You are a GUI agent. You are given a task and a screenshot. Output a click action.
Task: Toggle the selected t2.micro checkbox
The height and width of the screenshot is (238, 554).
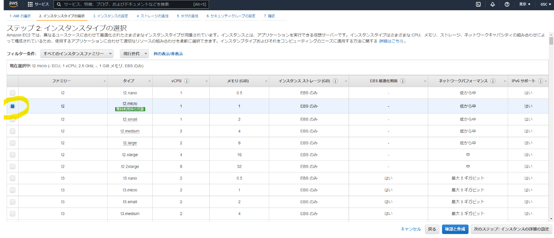pos(13,106)
